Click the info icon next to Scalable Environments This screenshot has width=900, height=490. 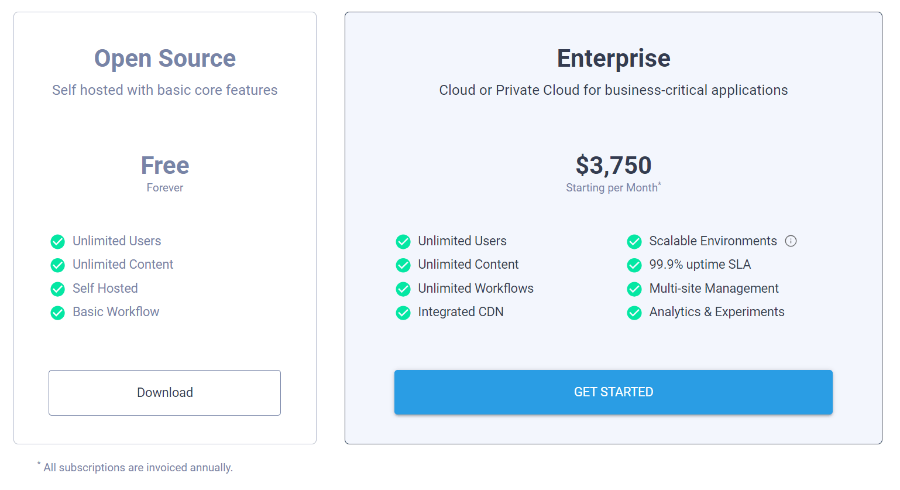point(791,241)
